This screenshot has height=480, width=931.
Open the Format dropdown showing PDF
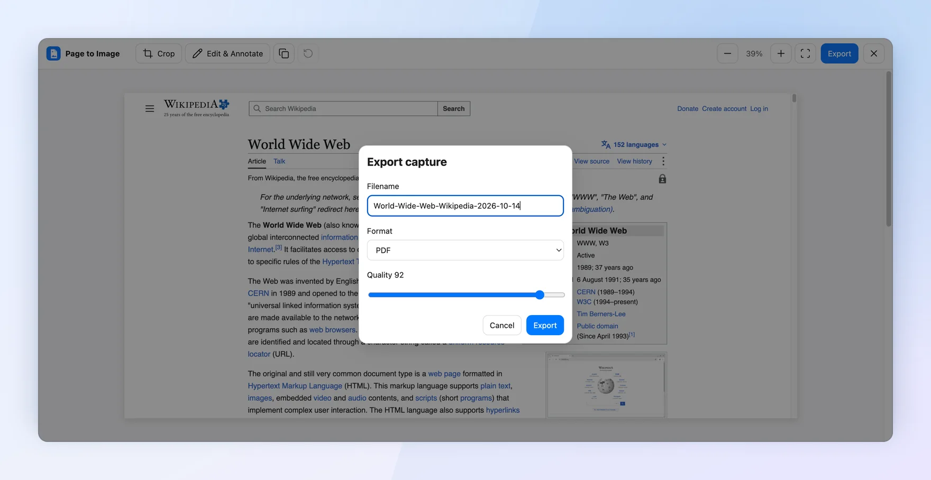pyautogui.click(x=465, y=250)
